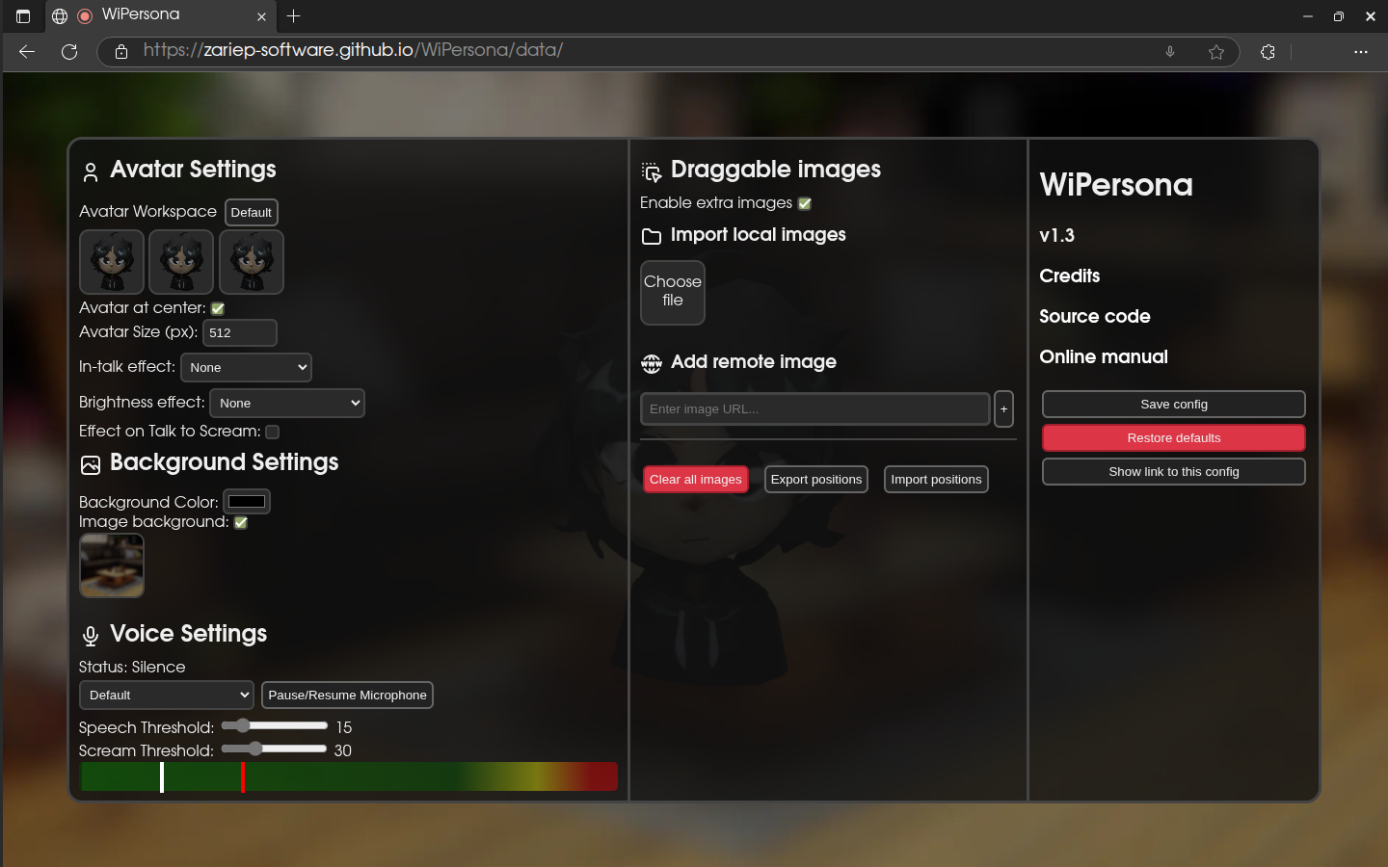Screen dimensions: 1388x867
Task: Click the browser address bar URL
Action: (353, 50)
